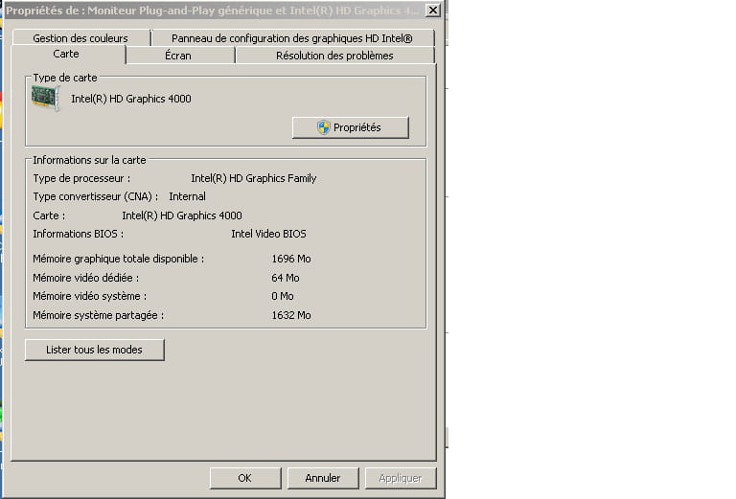Close the properties dialog window
The height and width of the screenshot is (499, 736).
(x=432, y=10)
